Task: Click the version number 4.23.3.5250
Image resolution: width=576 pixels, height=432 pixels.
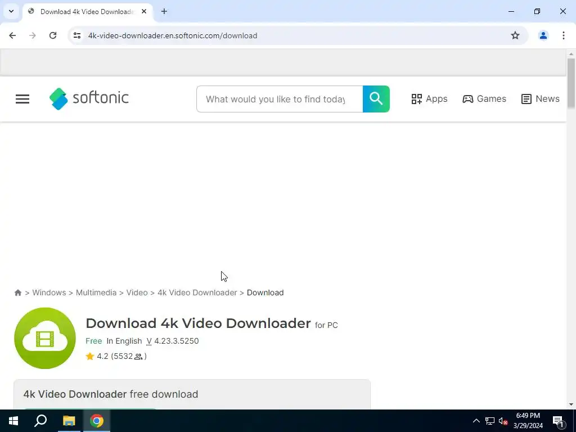Action: point(177,341)
